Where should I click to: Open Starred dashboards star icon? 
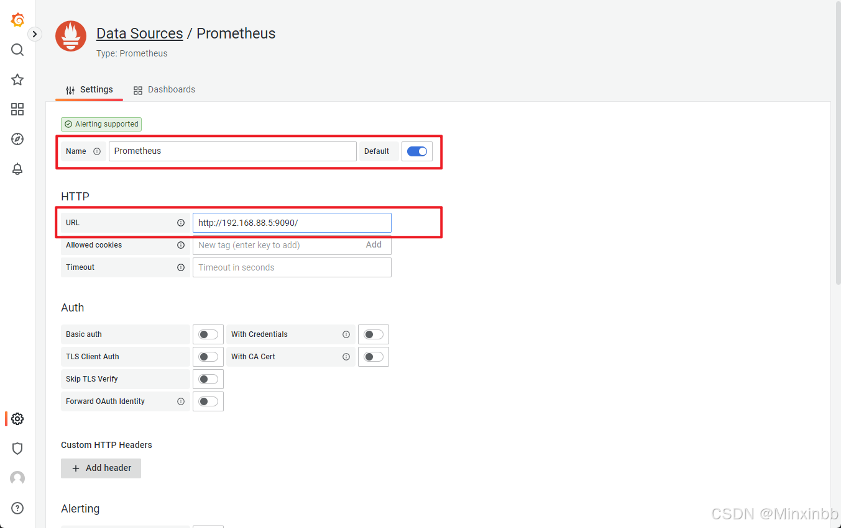tap(17, 79)
